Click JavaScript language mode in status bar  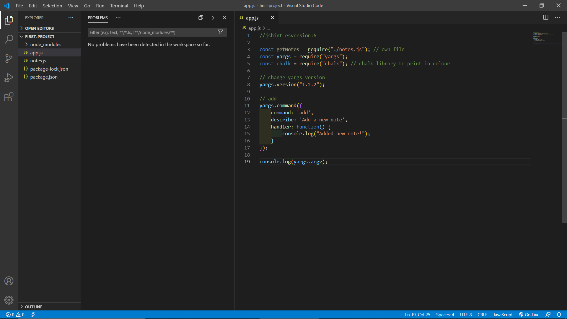click(503, 315)
